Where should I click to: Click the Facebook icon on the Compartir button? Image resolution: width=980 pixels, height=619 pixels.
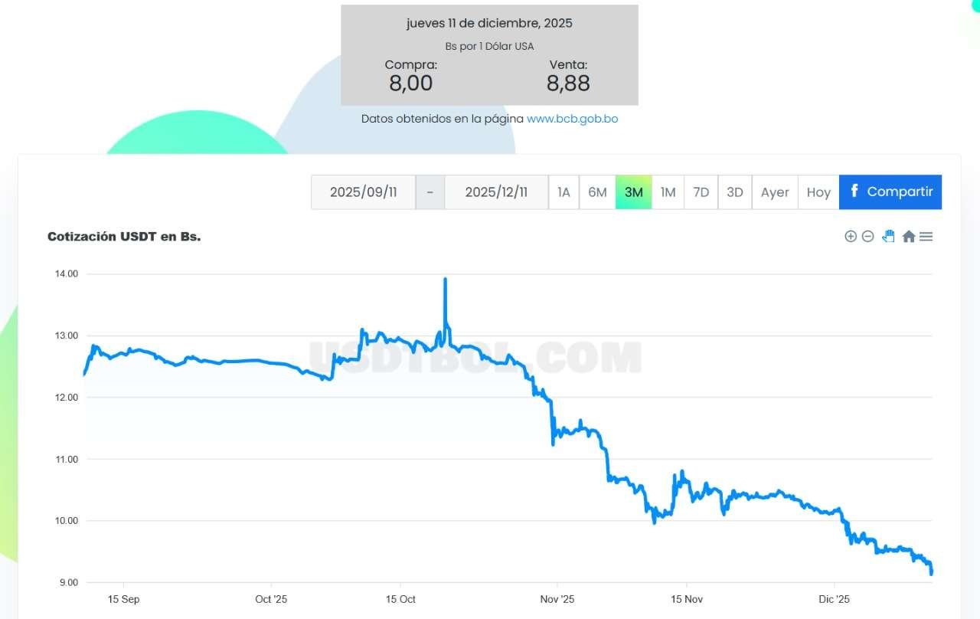coord(856,192)
